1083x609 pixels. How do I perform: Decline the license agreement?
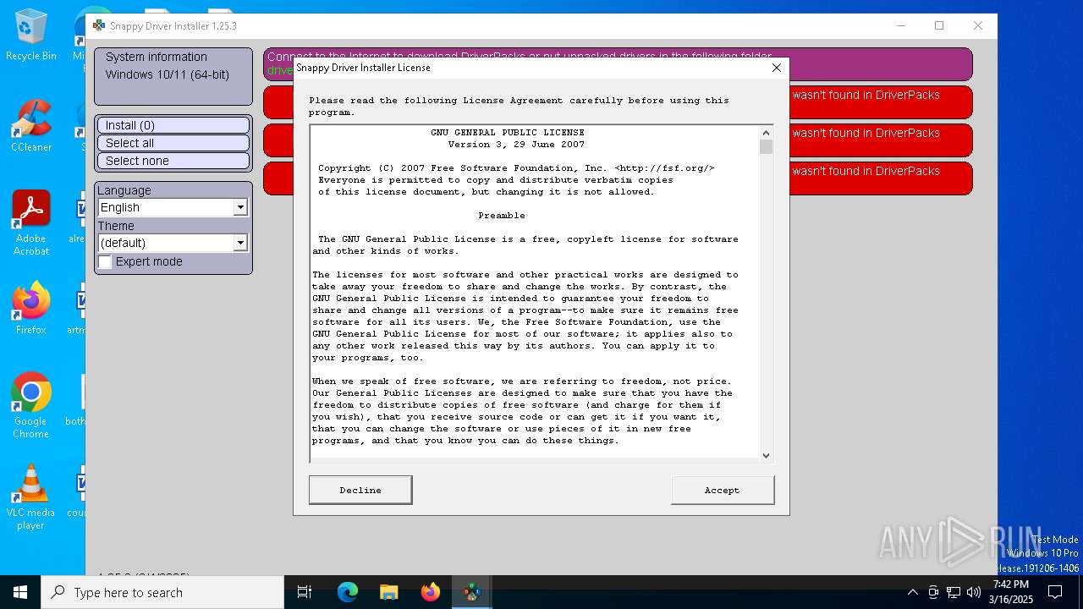coord(360,490)
